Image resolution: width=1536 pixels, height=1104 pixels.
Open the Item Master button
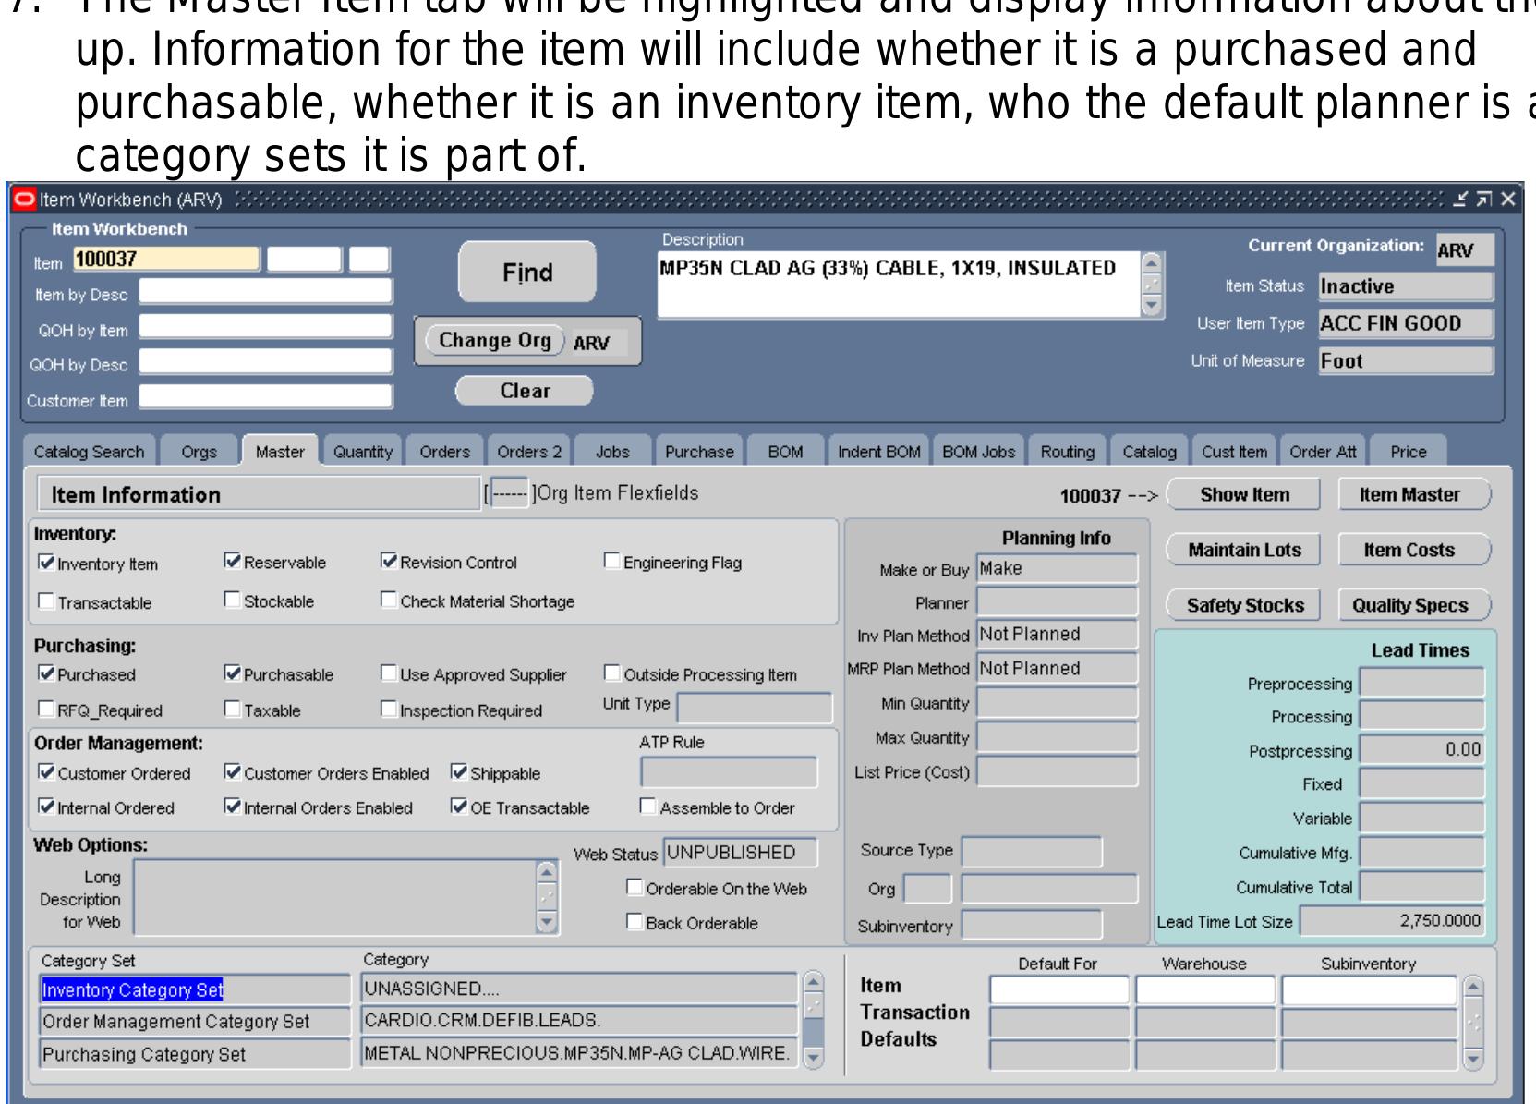[x=1414, y=494]
